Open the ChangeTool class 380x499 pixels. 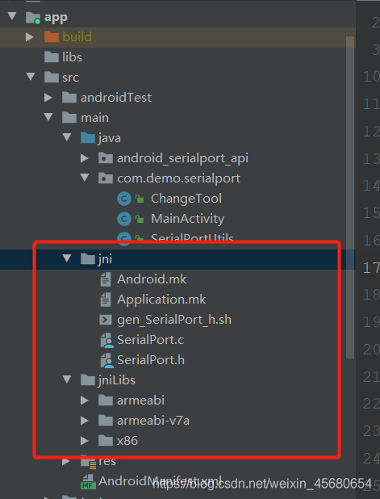tap(186, 199)
